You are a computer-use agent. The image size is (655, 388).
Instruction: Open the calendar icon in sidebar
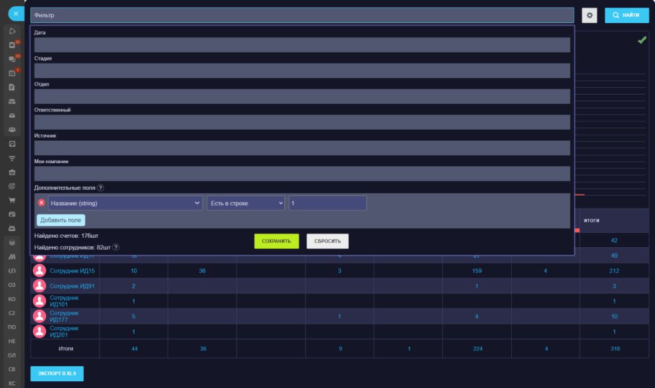12,73
